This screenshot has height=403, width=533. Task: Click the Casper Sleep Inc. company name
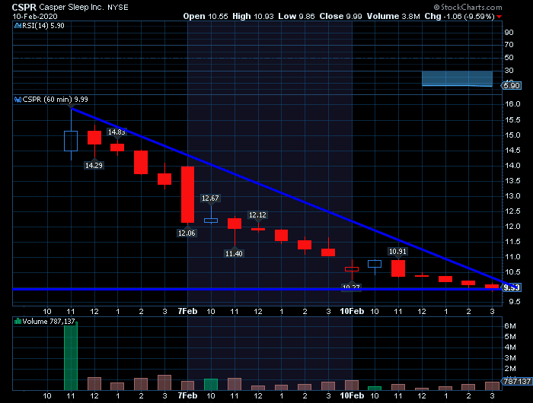pos(71,7)
